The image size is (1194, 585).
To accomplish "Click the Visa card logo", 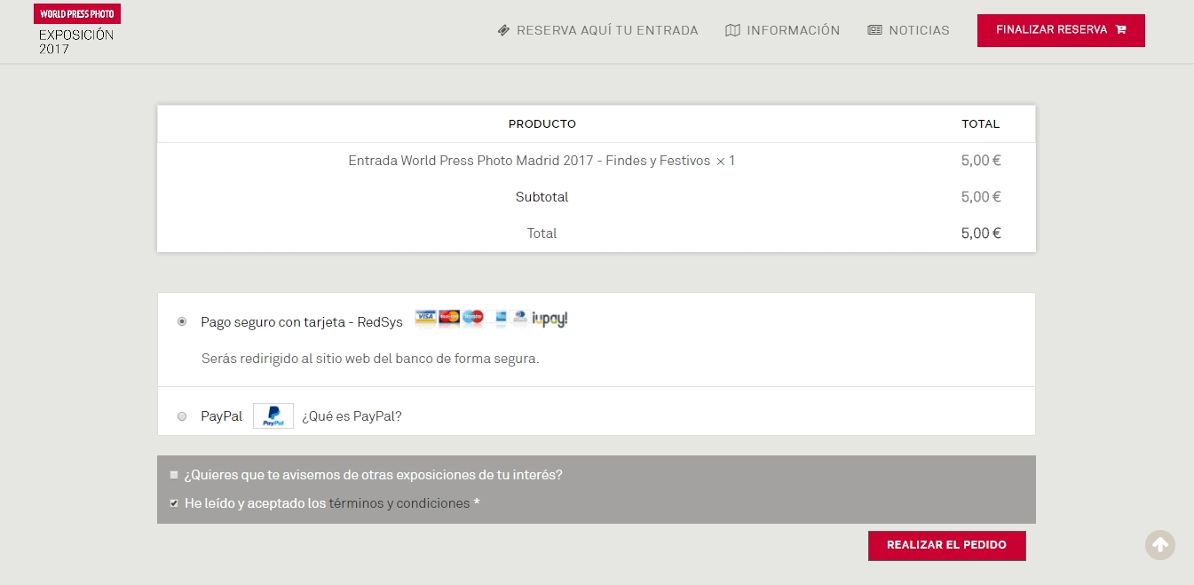I will point(426,316).
